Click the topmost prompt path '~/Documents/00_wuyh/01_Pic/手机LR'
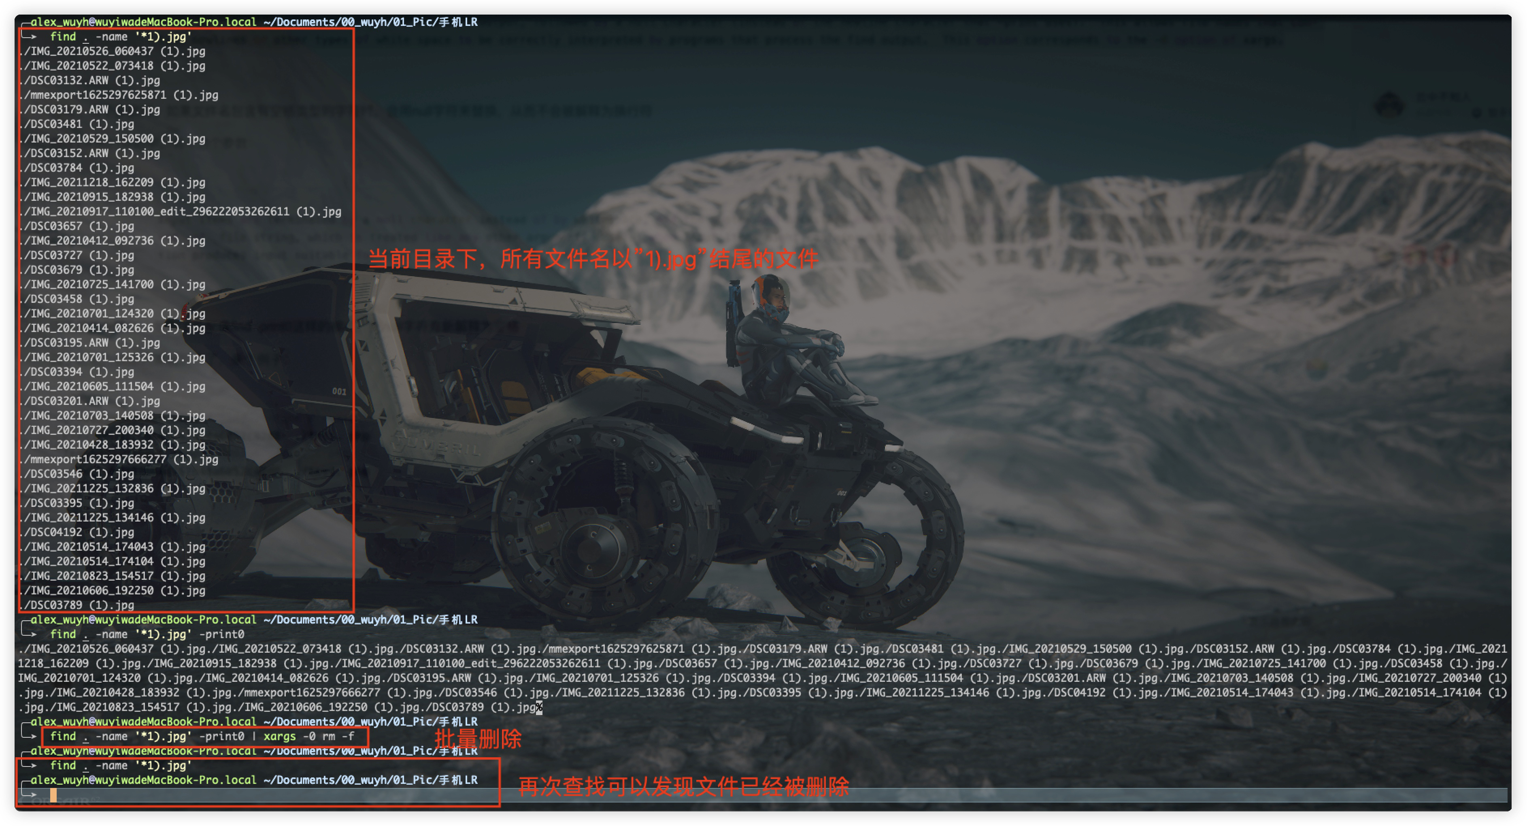 click(x=370, y=22)
